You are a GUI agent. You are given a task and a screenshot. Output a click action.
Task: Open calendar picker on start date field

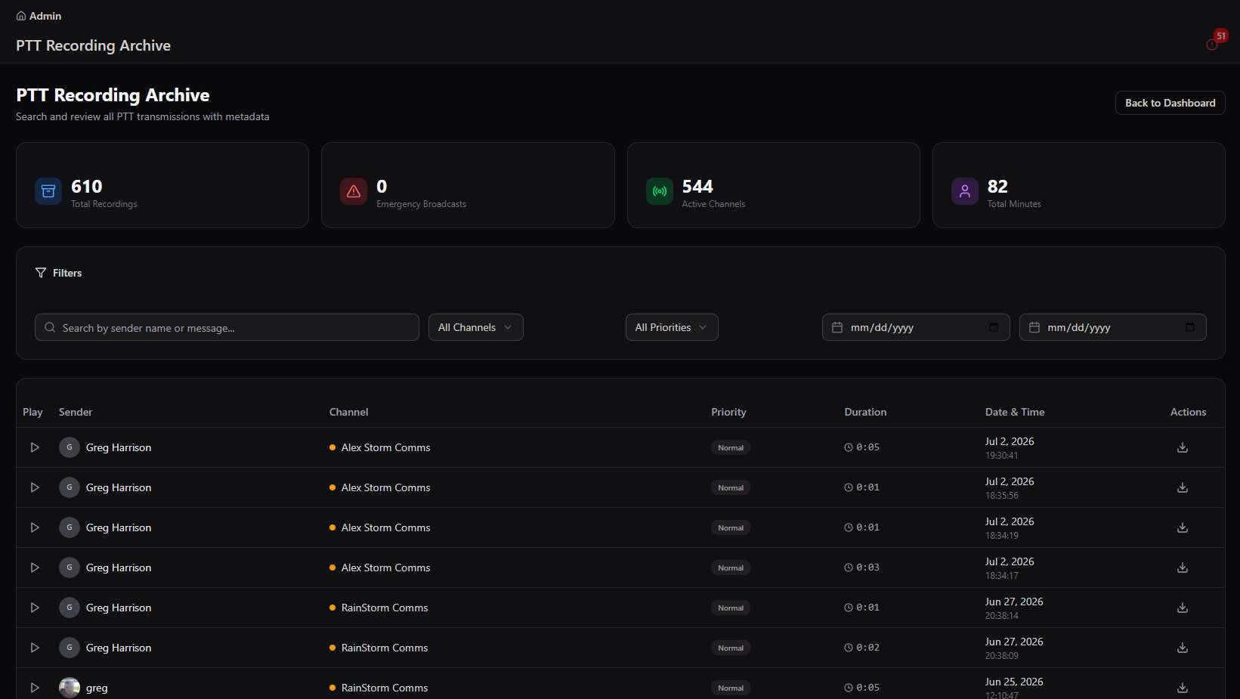coord(994,327)
